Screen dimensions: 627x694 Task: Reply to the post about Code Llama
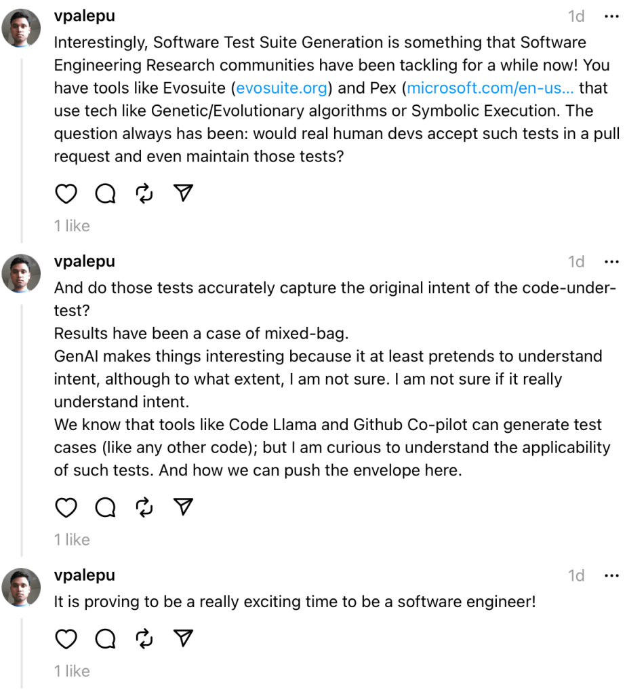pos(105,507)
